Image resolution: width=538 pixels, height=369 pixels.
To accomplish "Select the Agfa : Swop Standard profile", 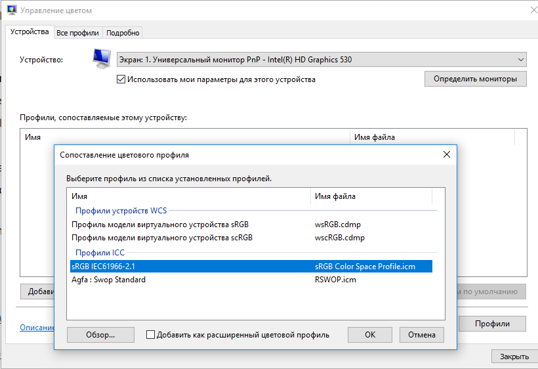I will click(108, 280).
